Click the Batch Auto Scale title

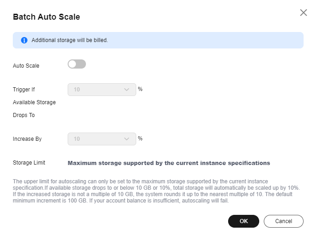(47, 17)
